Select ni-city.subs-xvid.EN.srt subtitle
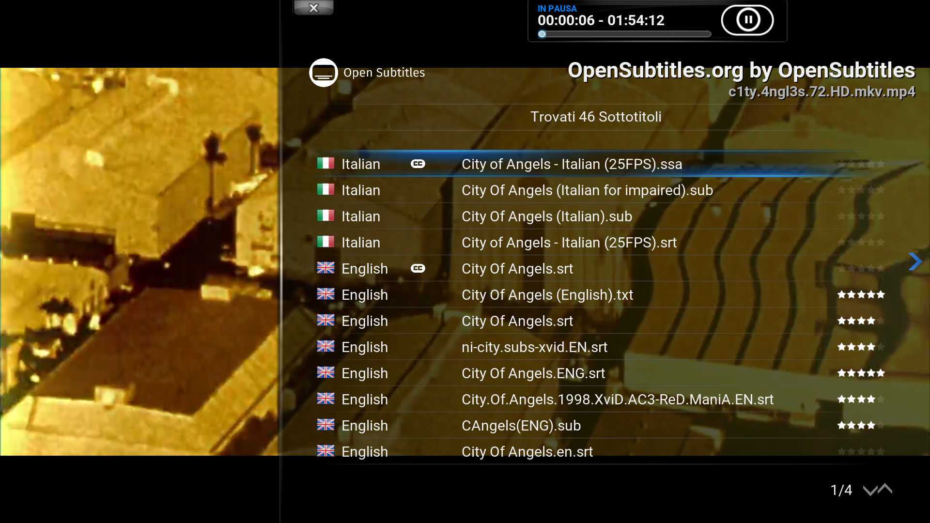930x523 pixels. coord(601,347)
